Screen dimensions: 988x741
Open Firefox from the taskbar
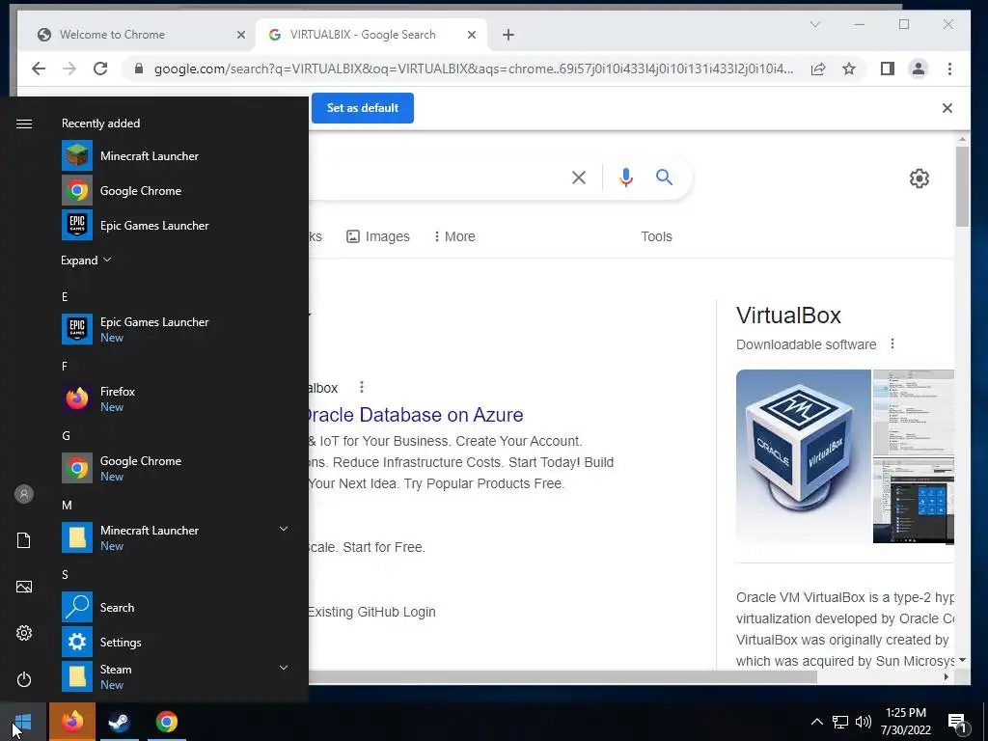coord(72,722)
